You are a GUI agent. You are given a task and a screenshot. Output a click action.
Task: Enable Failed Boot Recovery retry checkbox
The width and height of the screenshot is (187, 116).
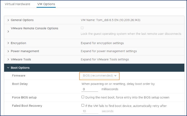(83, 105)
